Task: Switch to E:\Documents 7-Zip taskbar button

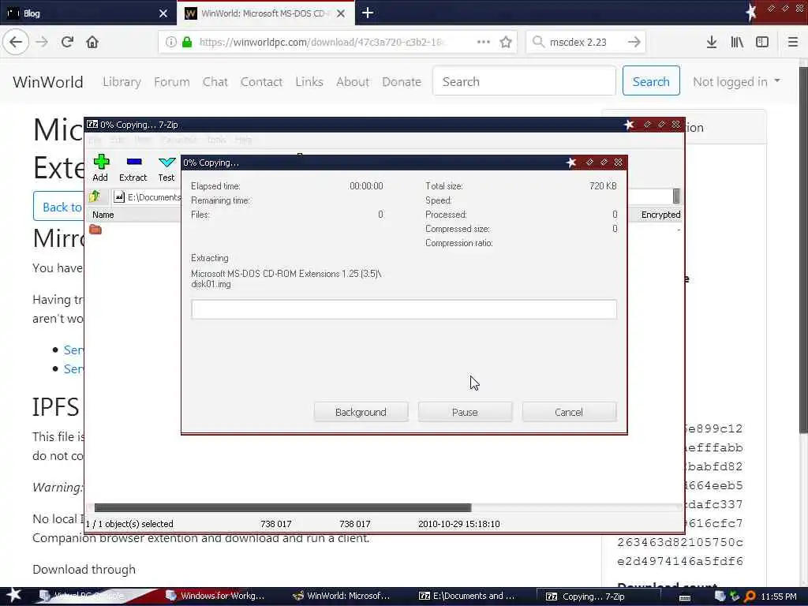Action: pyautogui.click(x=466, y=596)
